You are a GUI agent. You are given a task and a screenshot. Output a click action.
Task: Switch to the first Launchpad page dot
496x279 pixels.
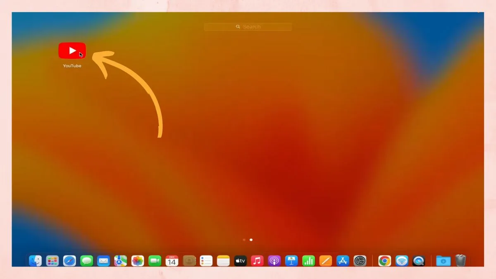244,239
